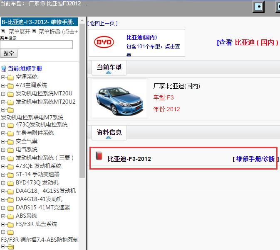Select tree item F3/F3R 德尔福7.4-ABS防抱死制
Viewport: 280px width, 250px height.
(40, 240)
